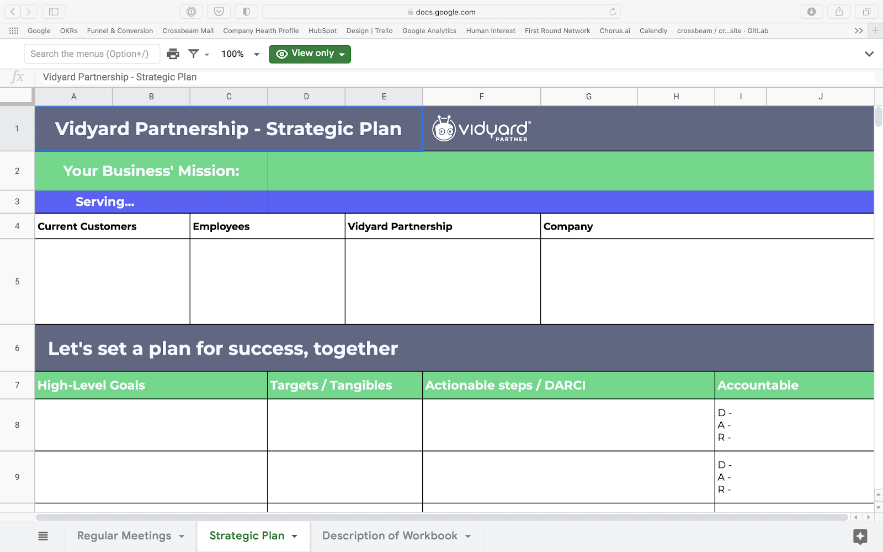This screenshot has height=552, width=883.
Task: Select the Targets / Tangibles cell
Action: 345,385
